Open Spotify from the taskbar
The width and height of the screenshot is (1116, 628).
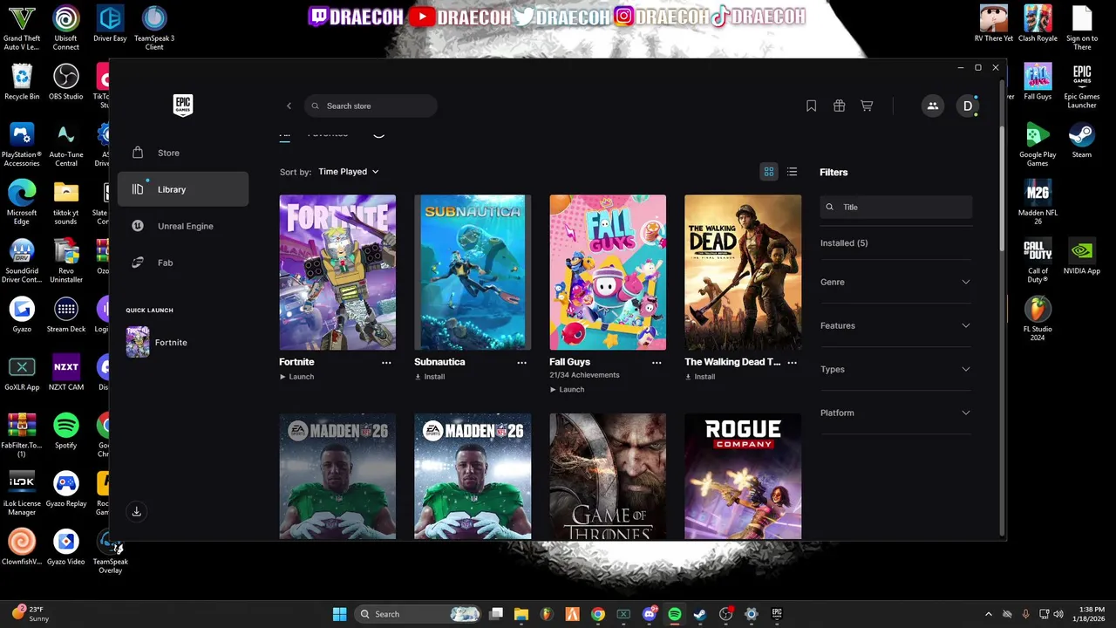(674, 614)
